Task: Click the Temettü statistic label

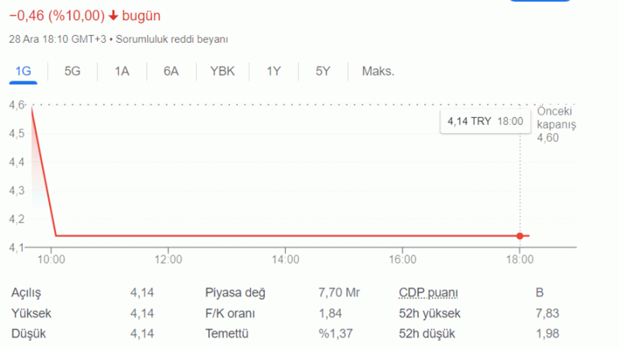Action: (x=227, y=333)
